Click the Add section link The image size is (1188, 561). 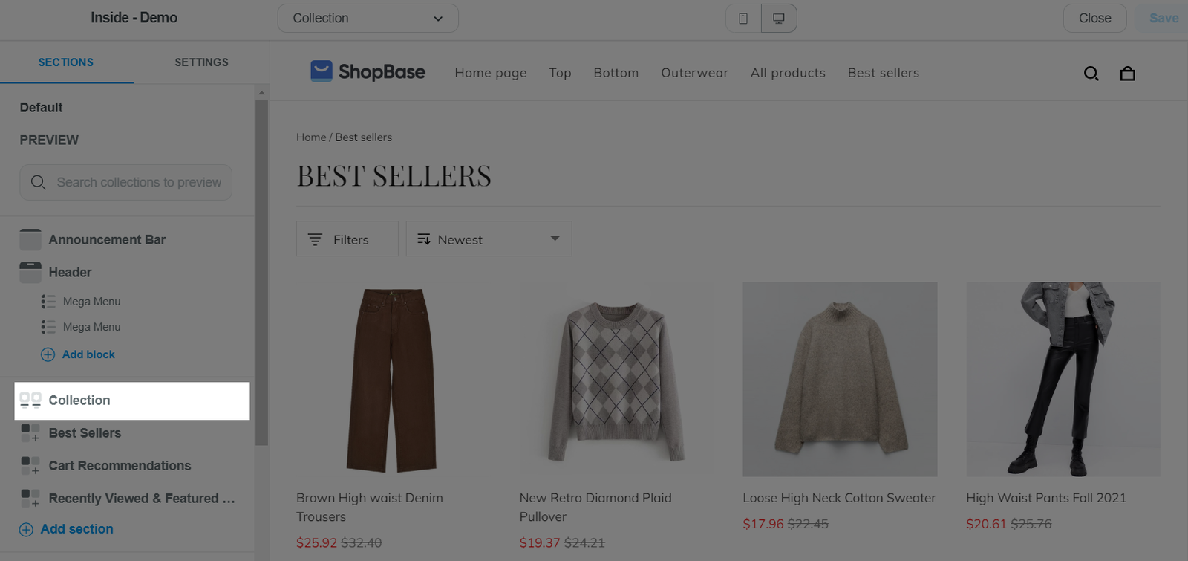[77, 529]
